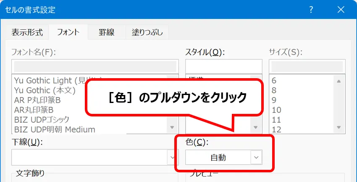Click the スタイル input field
The height and width of the screenshot is (182, 357).
(x=223, y=66)
